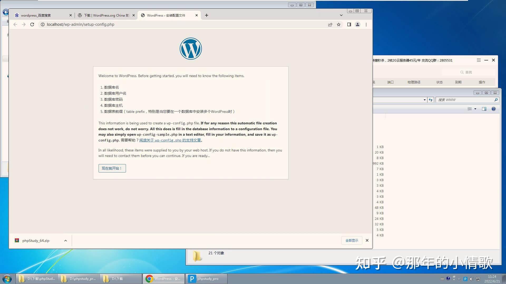Open phpstudy hamburger menu
The image size is (506, 284).
pos(479,60)
